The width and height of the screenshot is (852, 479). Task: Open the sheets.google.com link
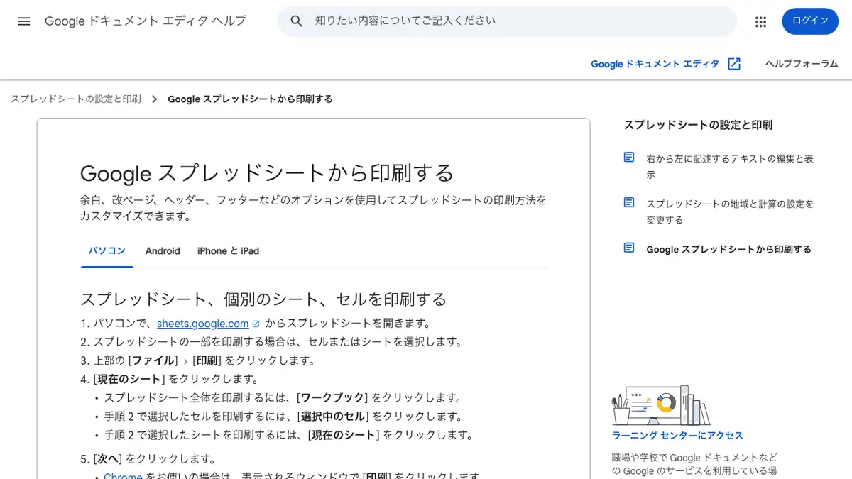[203, 324]
